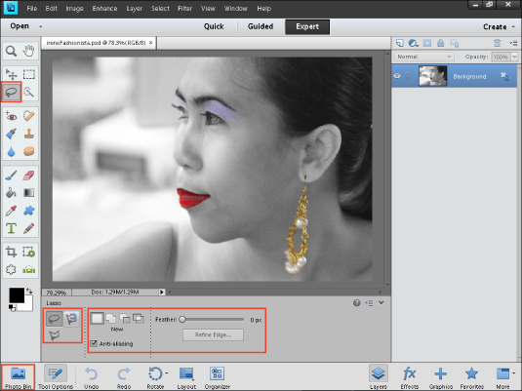Open the layer Opacity dropdown arrow

pyautogui.click(x=515, y=57)
